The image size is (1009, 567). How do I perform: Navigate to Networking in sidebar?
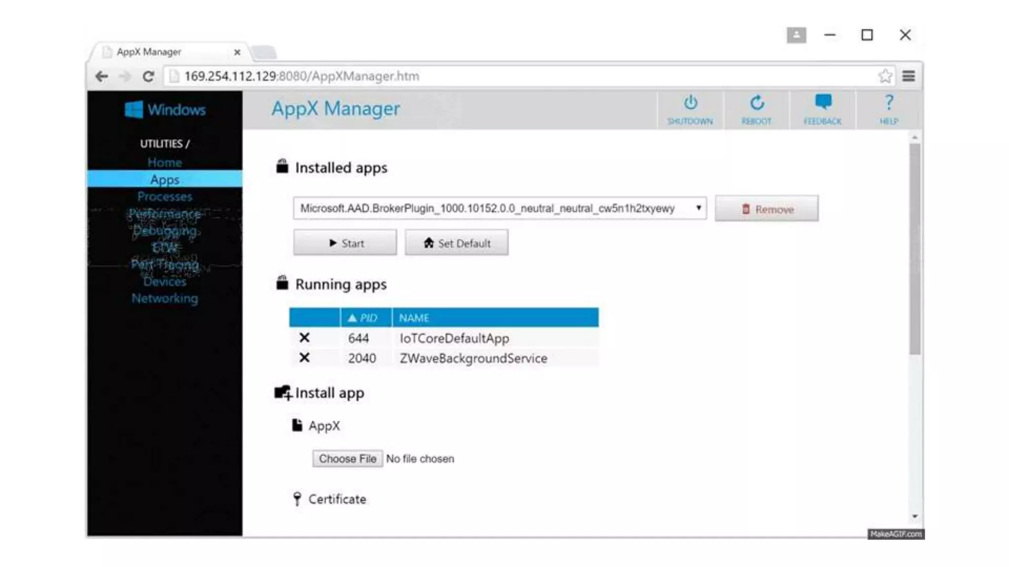click(x=165, y=298)
